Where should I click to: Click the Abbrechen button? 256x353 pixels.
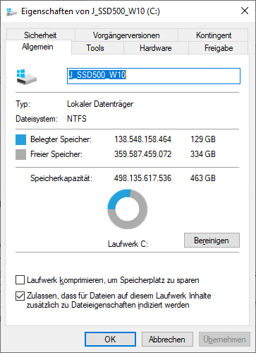pyautogui.click(x=167, y=340)
